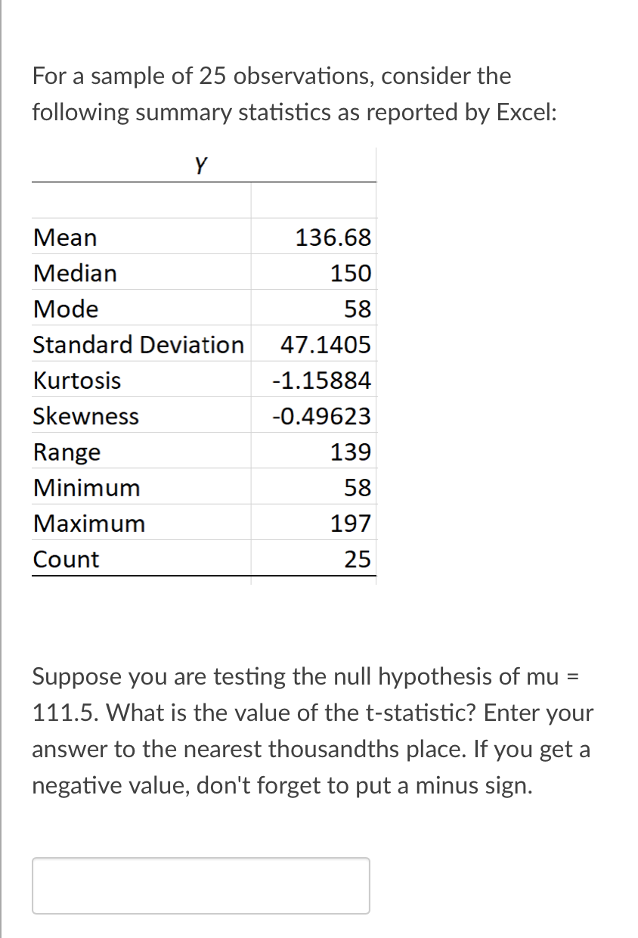Click the Kurtosis row label
This screenshot has width=638, height=938.
[x=77, y=380]
